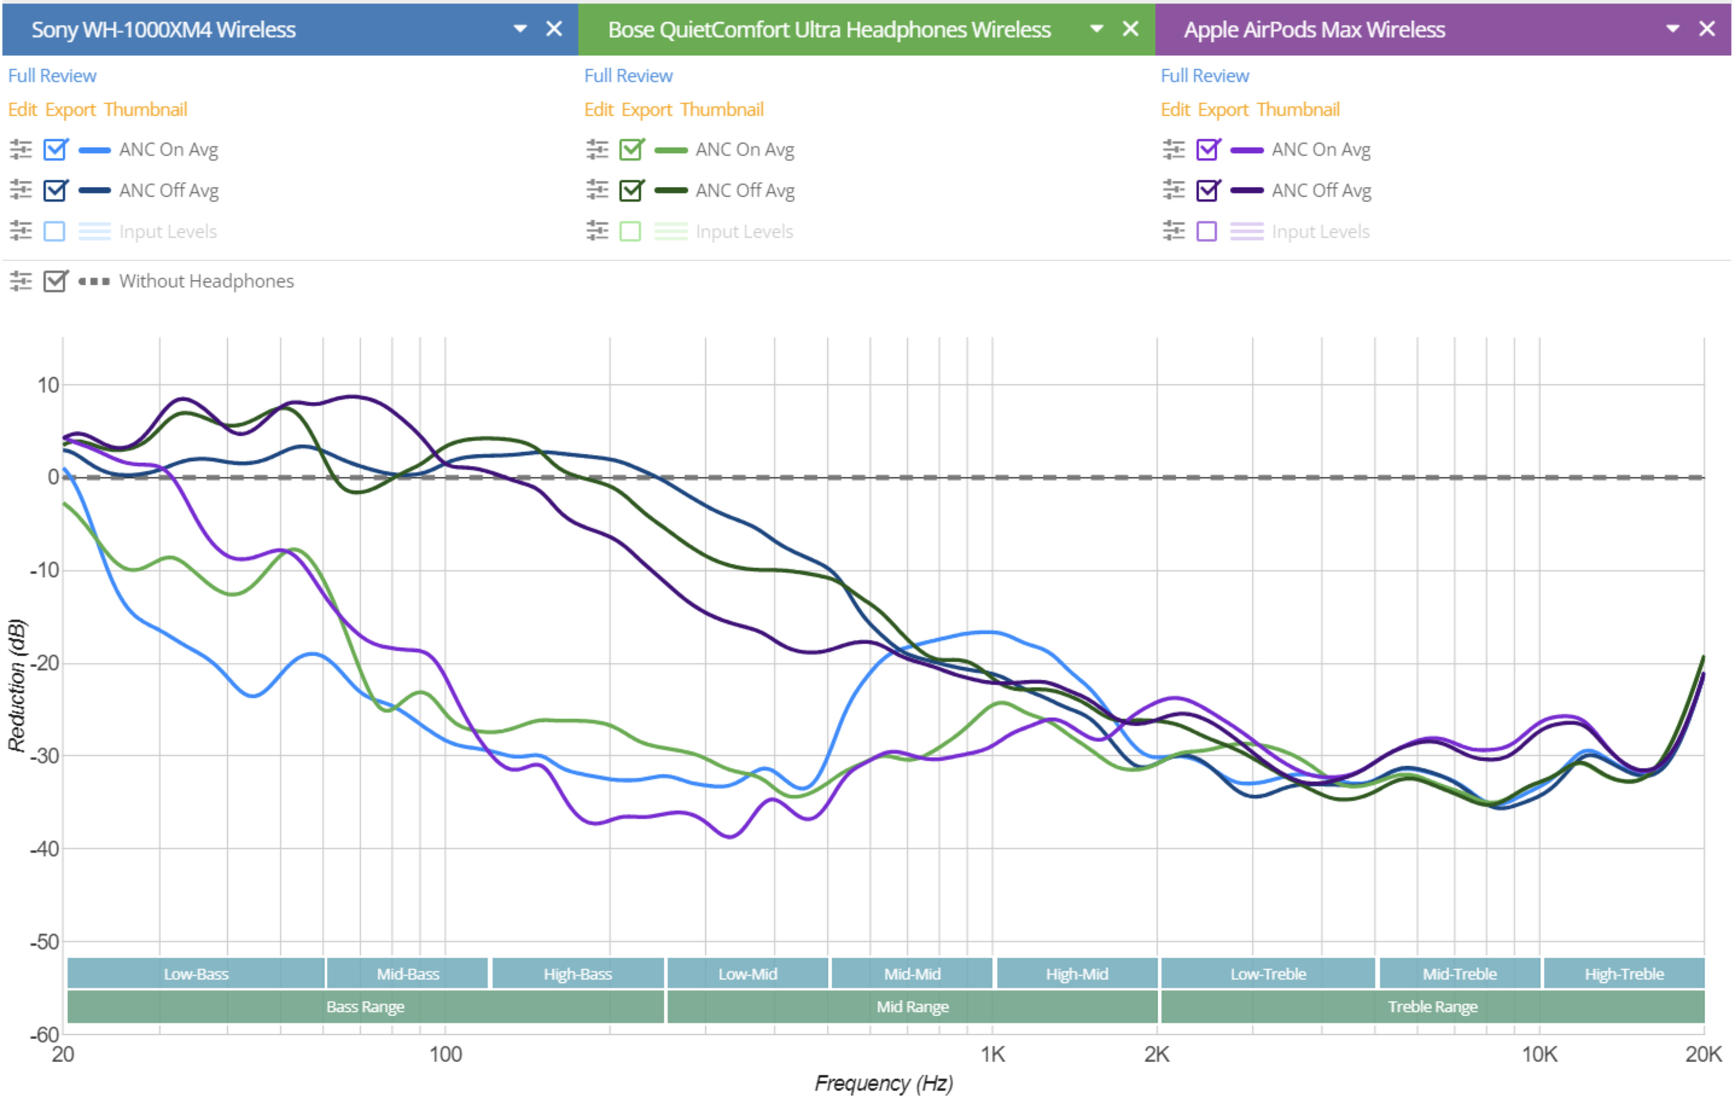
Task: Enable Bose Input Levels checkbox
Action: 630,231
